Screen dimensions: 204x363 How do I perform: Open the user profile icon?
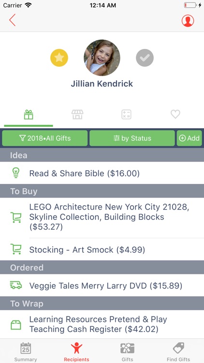(188, 21)
